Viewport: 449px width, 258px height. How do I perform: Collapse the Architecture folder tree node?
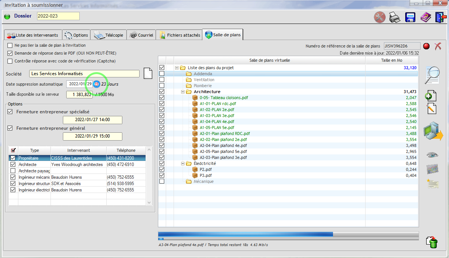click(x=183, y=92)
